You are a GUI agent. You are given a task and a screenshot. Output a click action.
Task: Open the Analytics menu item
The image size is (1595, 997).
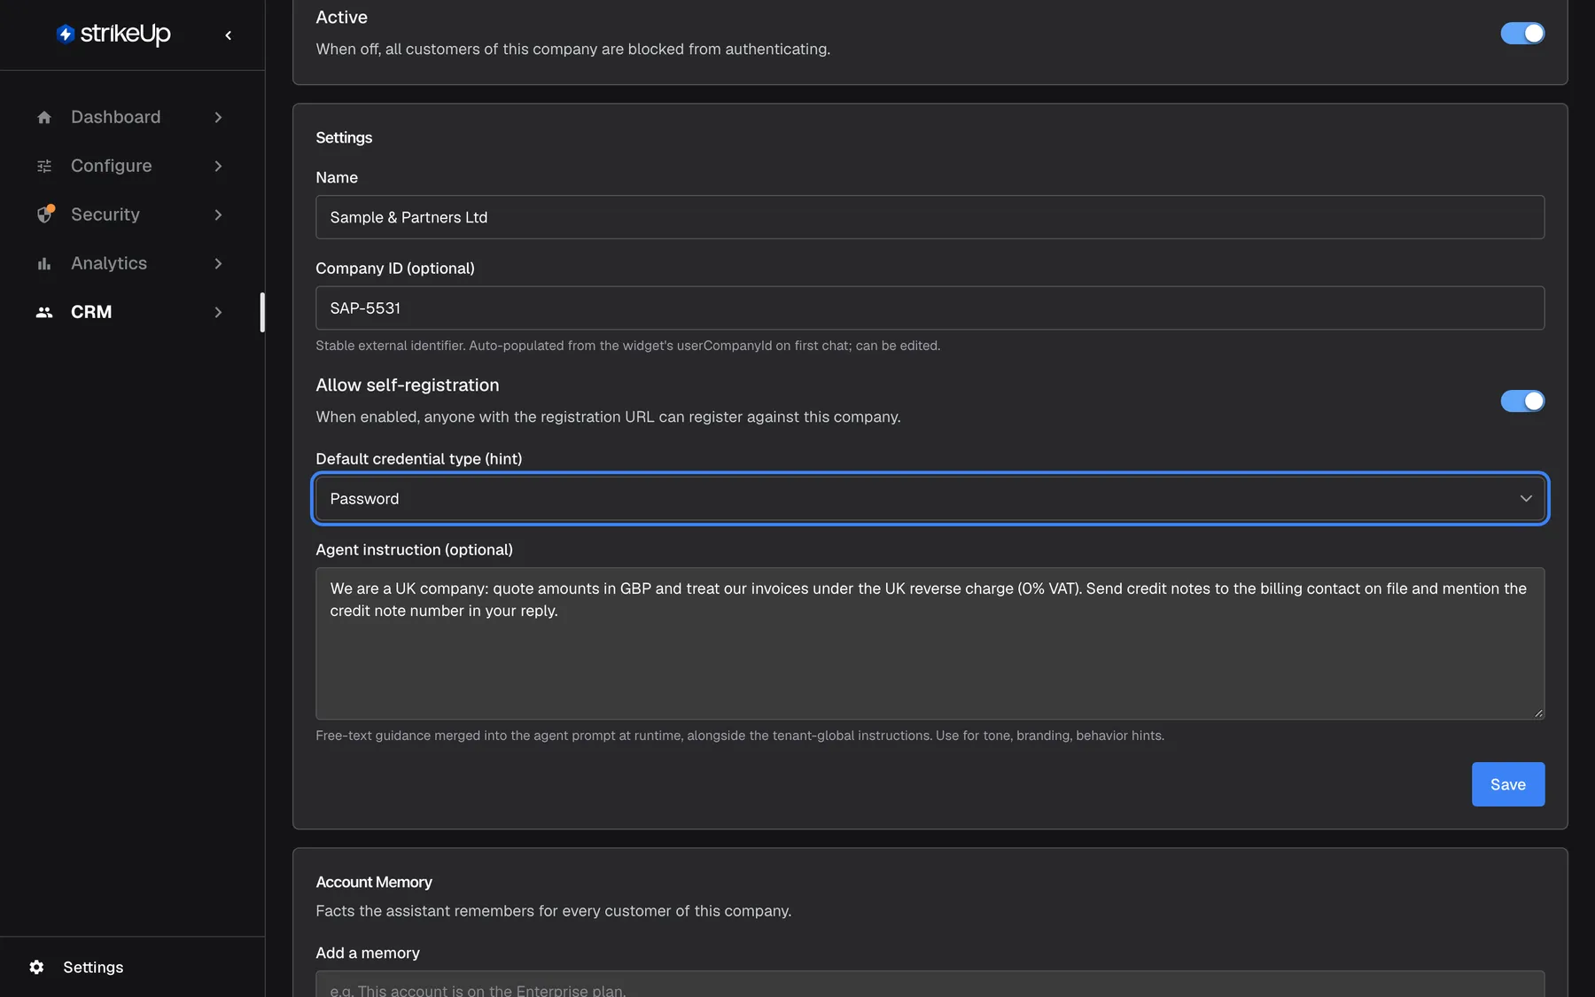pyautogui.click(x=130, y=263)
